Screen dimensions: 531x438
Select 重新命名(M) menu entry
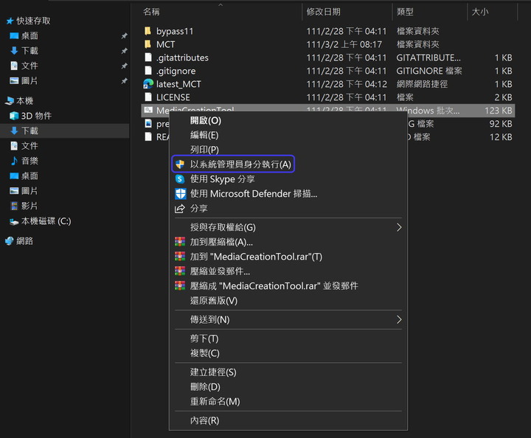click(288, 401)
